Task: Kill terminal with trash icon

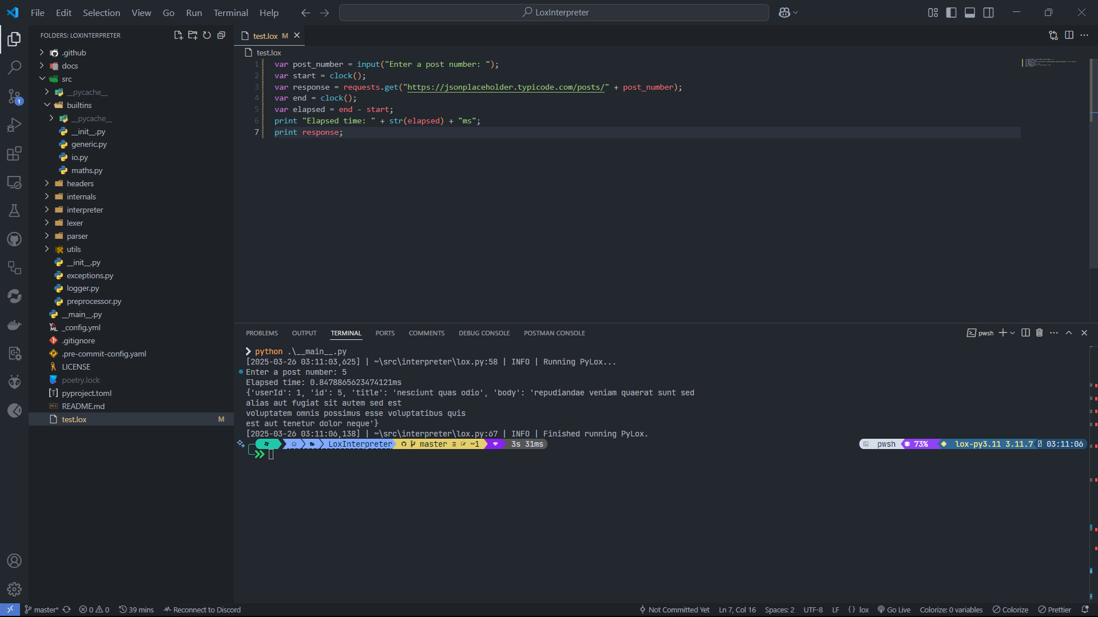Action: coord(1039,333)
